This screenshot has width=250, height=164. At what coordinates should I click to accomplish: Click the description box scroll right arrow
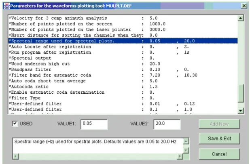click(x=180, y=156)
